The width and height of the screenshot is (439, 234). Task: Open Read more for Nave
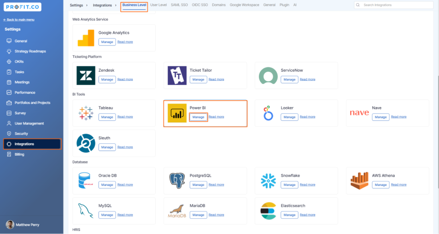click(398, 117)
